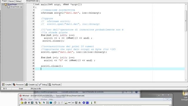
Task: Maximize the Witched window
Action: [163, 95]
